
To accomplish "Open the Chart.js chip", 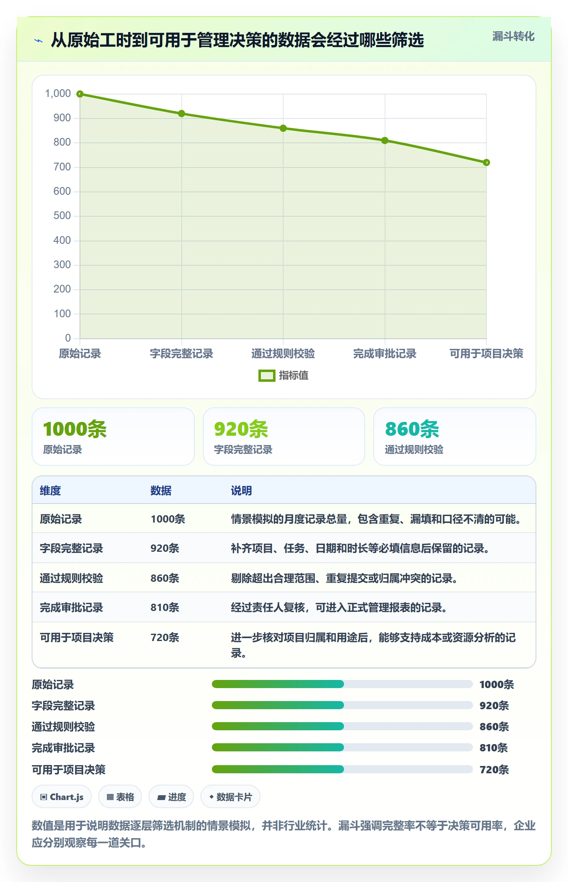I will coord(62,797).
